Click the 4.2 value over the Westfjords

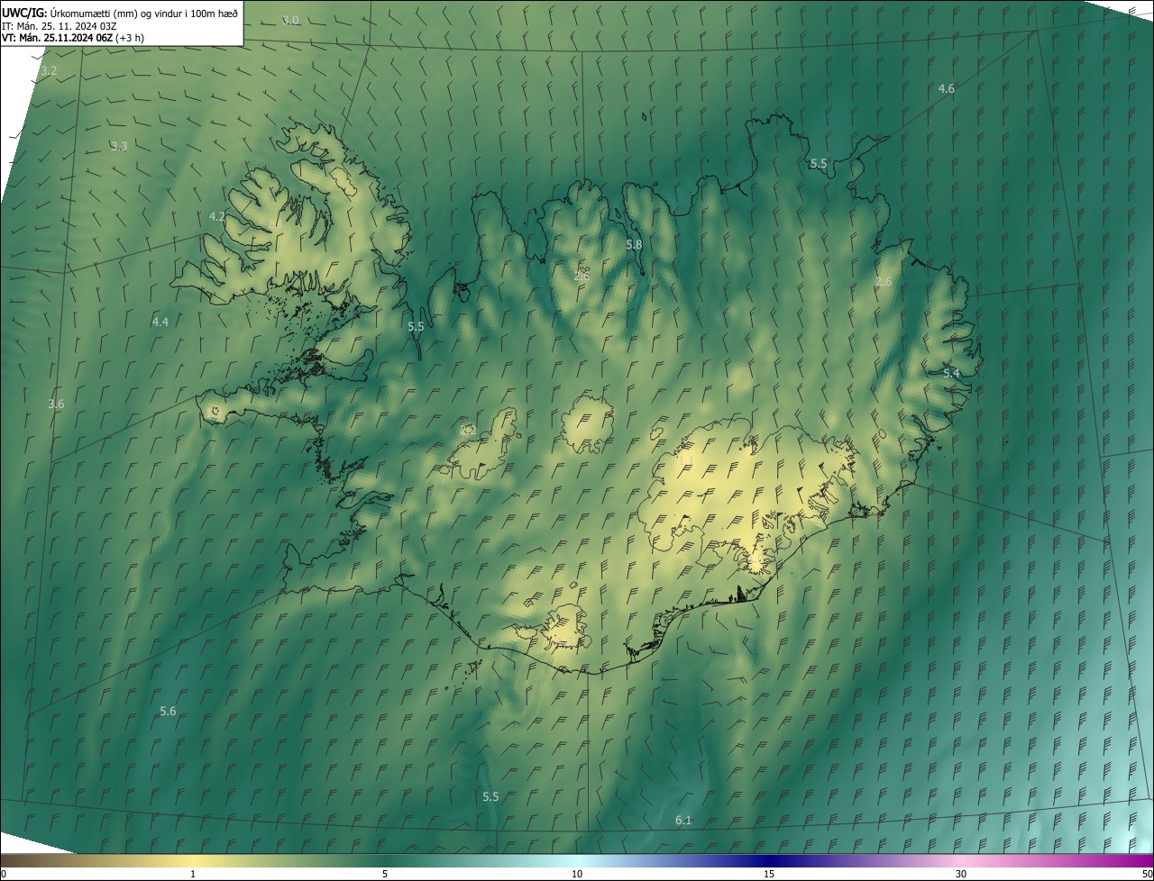[x=217, y=216]
